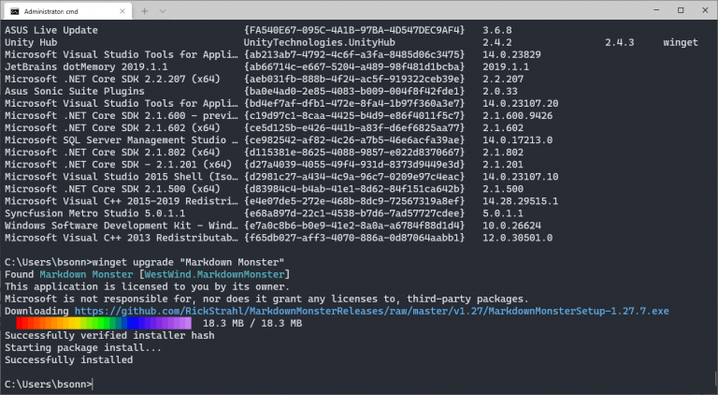Click the 'winget' source text
This screenshot has width=718, height=395.
click(x=681, y=43)
